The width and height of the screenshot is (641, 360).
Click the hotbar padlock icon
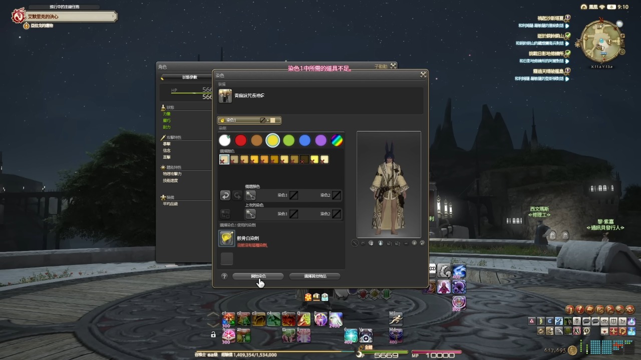[x=213, y=334]
